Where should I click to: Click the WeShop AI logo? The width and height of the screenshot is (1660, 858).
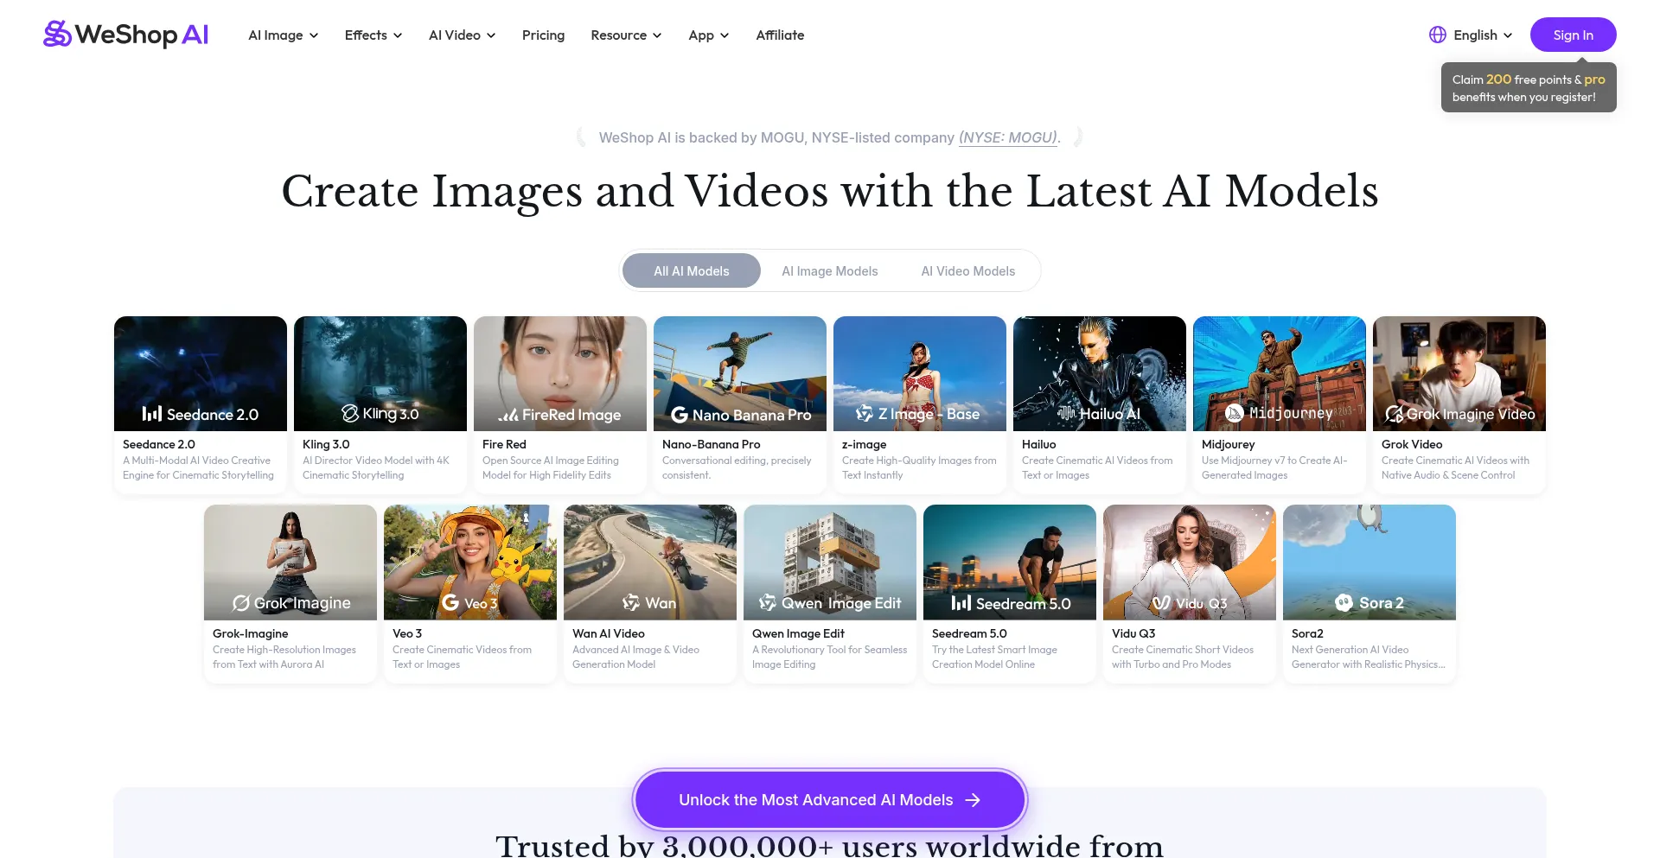126,35
